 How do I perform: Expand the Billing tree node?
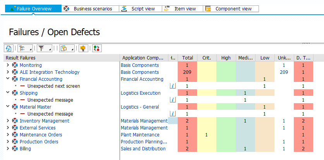(8, 149)
